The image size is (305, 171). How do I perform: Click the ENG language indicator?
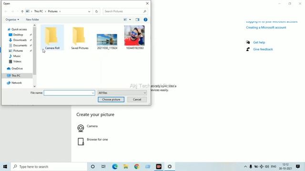tap(274, 167)
